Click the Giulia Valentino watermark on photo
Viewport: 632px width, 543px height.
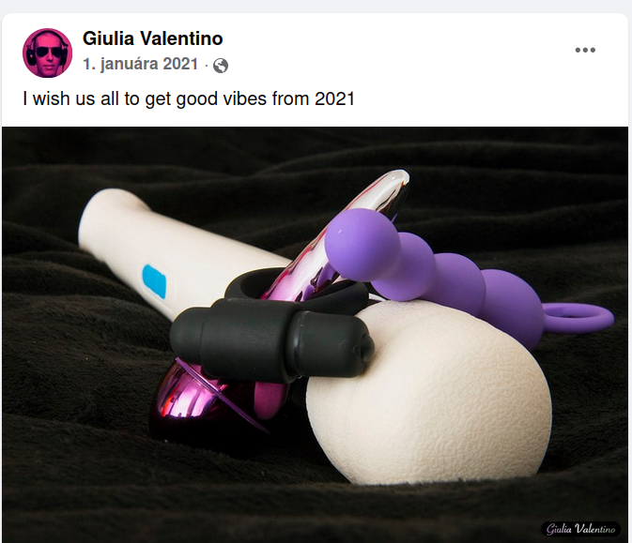pos(580,529)
